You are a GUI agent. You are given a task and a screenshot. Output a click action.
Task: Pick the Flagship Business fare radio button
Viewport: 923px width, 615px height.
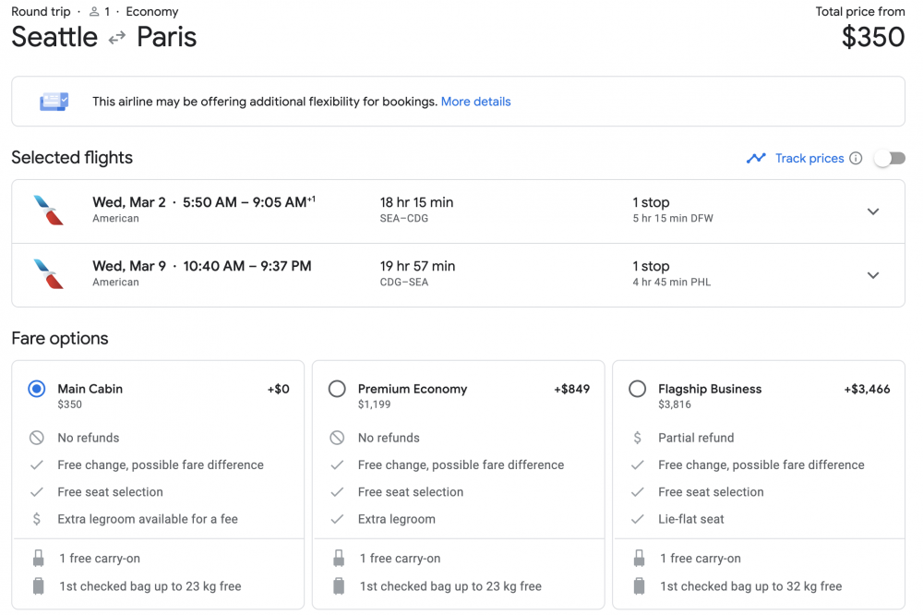pyautogui.click(x=637, y=389)
